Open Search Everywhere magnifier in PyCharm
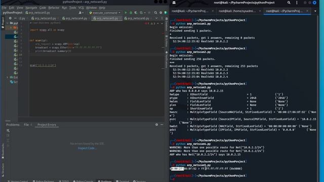The height and width of the screenshot is (182, 324). coord(155,13)
